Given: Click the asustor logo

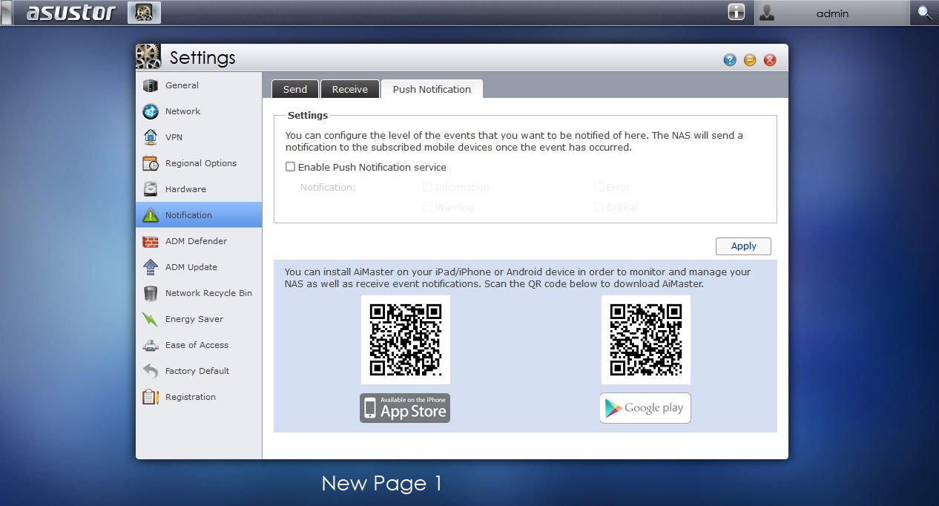Looking at the screenshot, I should click(71, 13).
